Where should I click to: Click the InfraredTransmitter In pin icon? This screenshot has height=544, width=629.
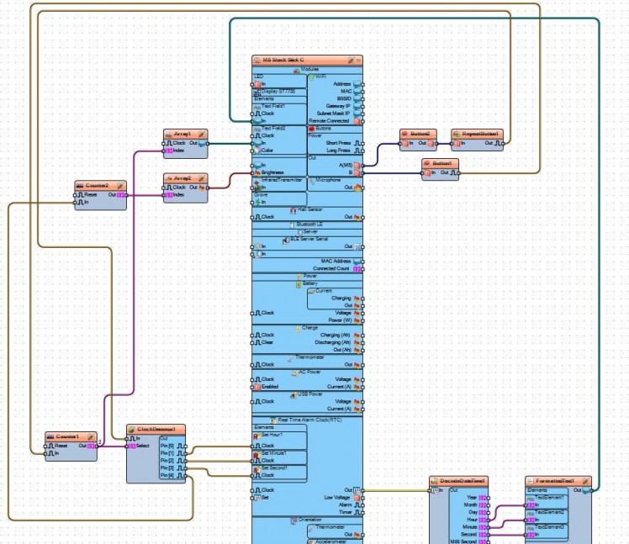click(x=257, y=186)
